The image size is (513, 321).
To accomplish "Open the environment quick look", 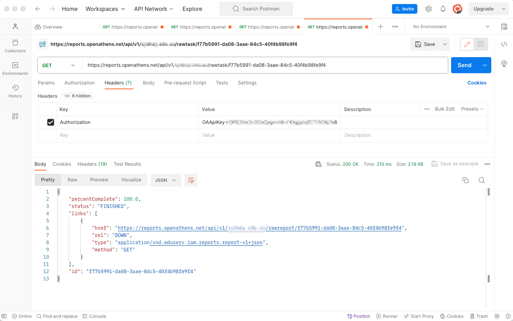I will click(504, 26).
